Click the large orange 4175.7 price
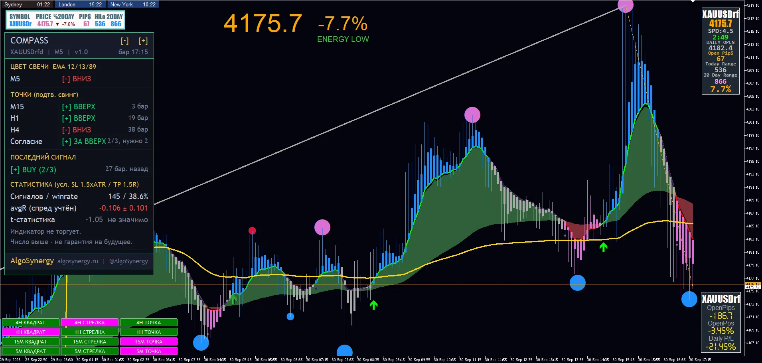This screenshot has width=762, height=363. click(x=263, y=23)
